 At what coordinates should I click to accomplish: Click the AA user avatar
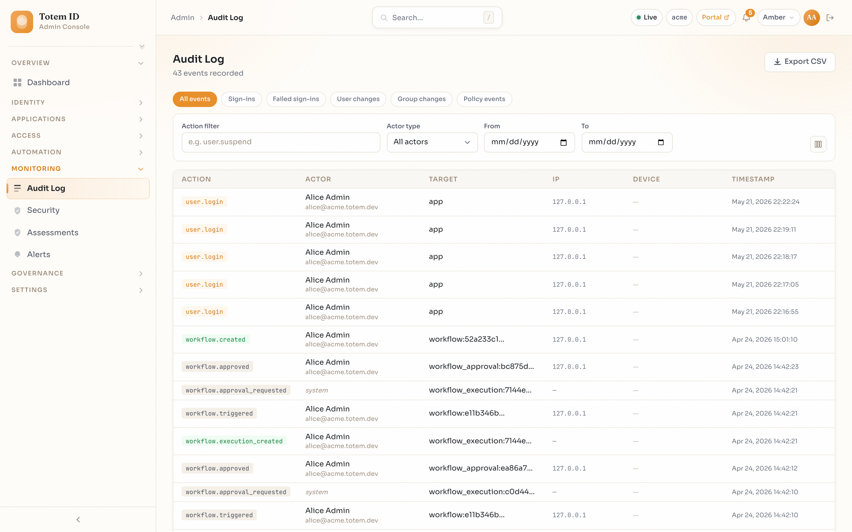click(811, 18)
